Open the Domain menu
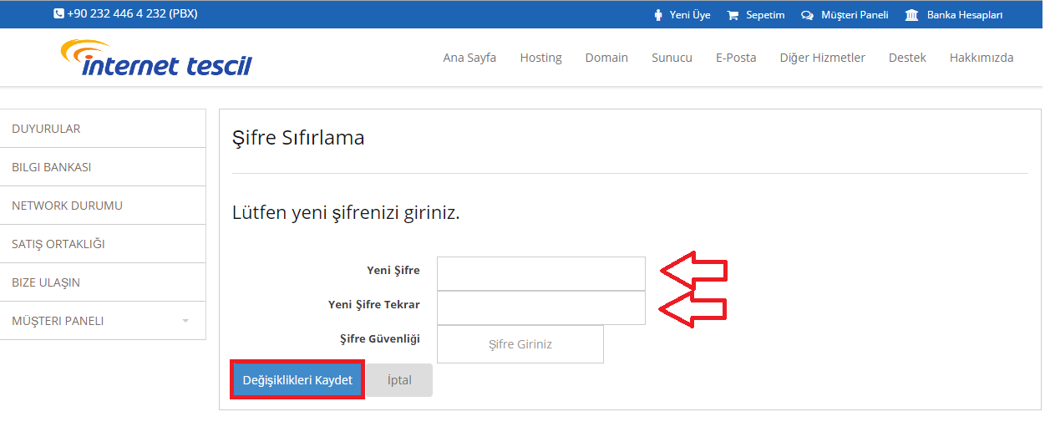The image size is (1045, 437). (606, 58)
